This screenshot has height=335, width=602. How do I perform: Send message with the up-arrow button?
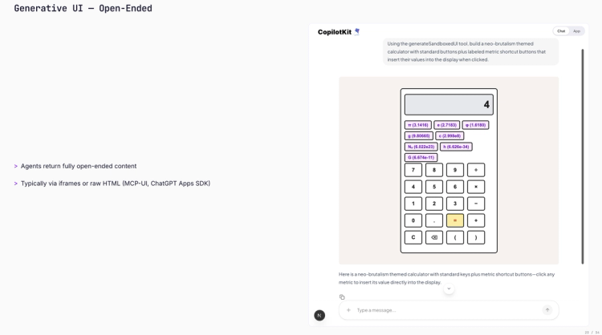pos(547,310)
